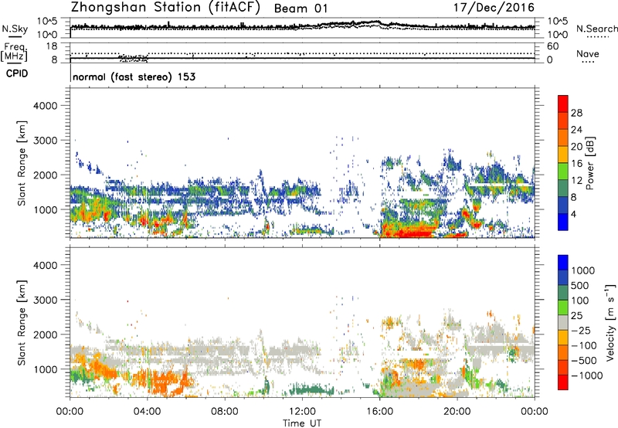Click the date 17/Dec/2016
The width and height of the screenshot is (618, 428).
[x=494, y=8]
